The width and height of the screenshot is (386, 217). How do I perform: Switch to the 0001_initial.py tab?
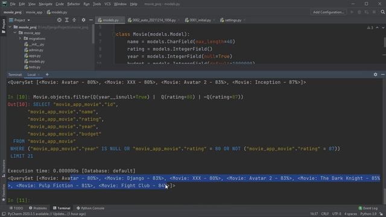(x=200, y=20)
